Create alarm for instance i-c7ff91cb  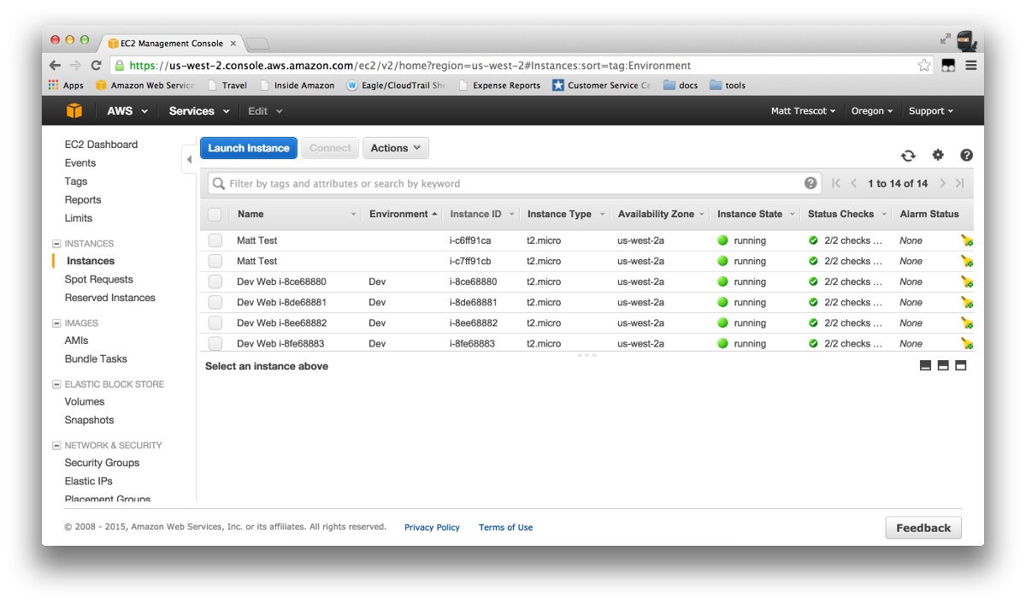point(967,261)
